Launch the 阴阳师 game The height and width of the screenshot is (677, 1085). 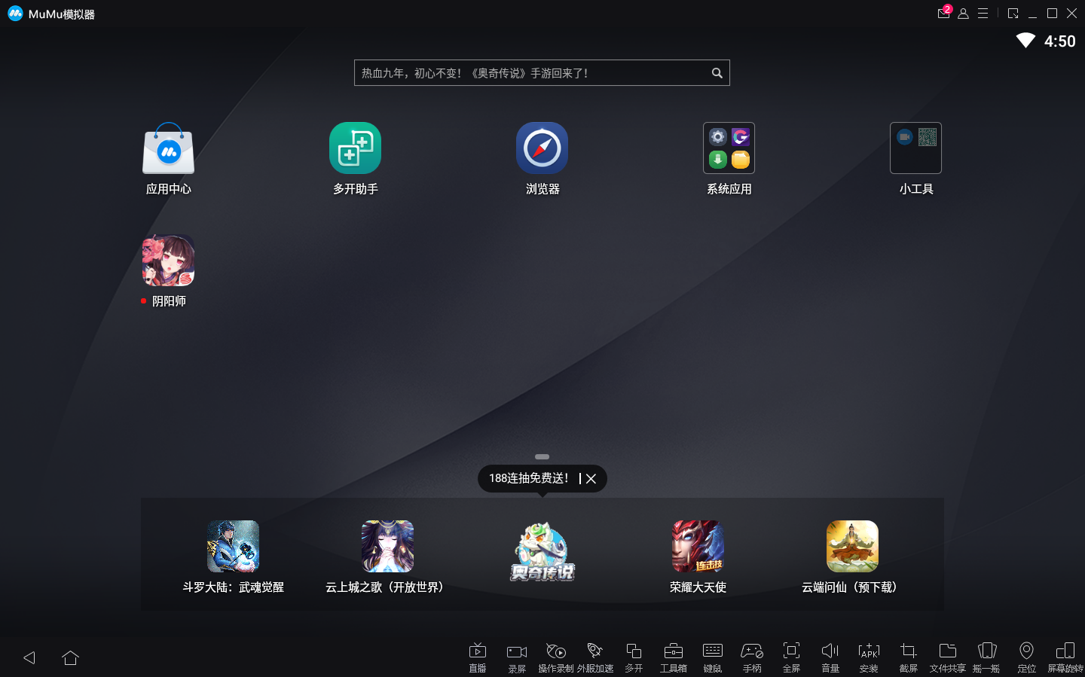(168, 261)
